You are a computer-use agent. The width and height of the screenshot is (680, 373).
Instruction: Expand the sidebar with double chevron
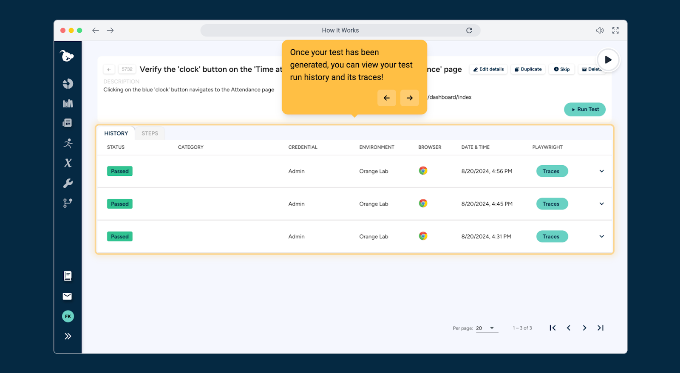pyautogui.click(x=68, y=336)
